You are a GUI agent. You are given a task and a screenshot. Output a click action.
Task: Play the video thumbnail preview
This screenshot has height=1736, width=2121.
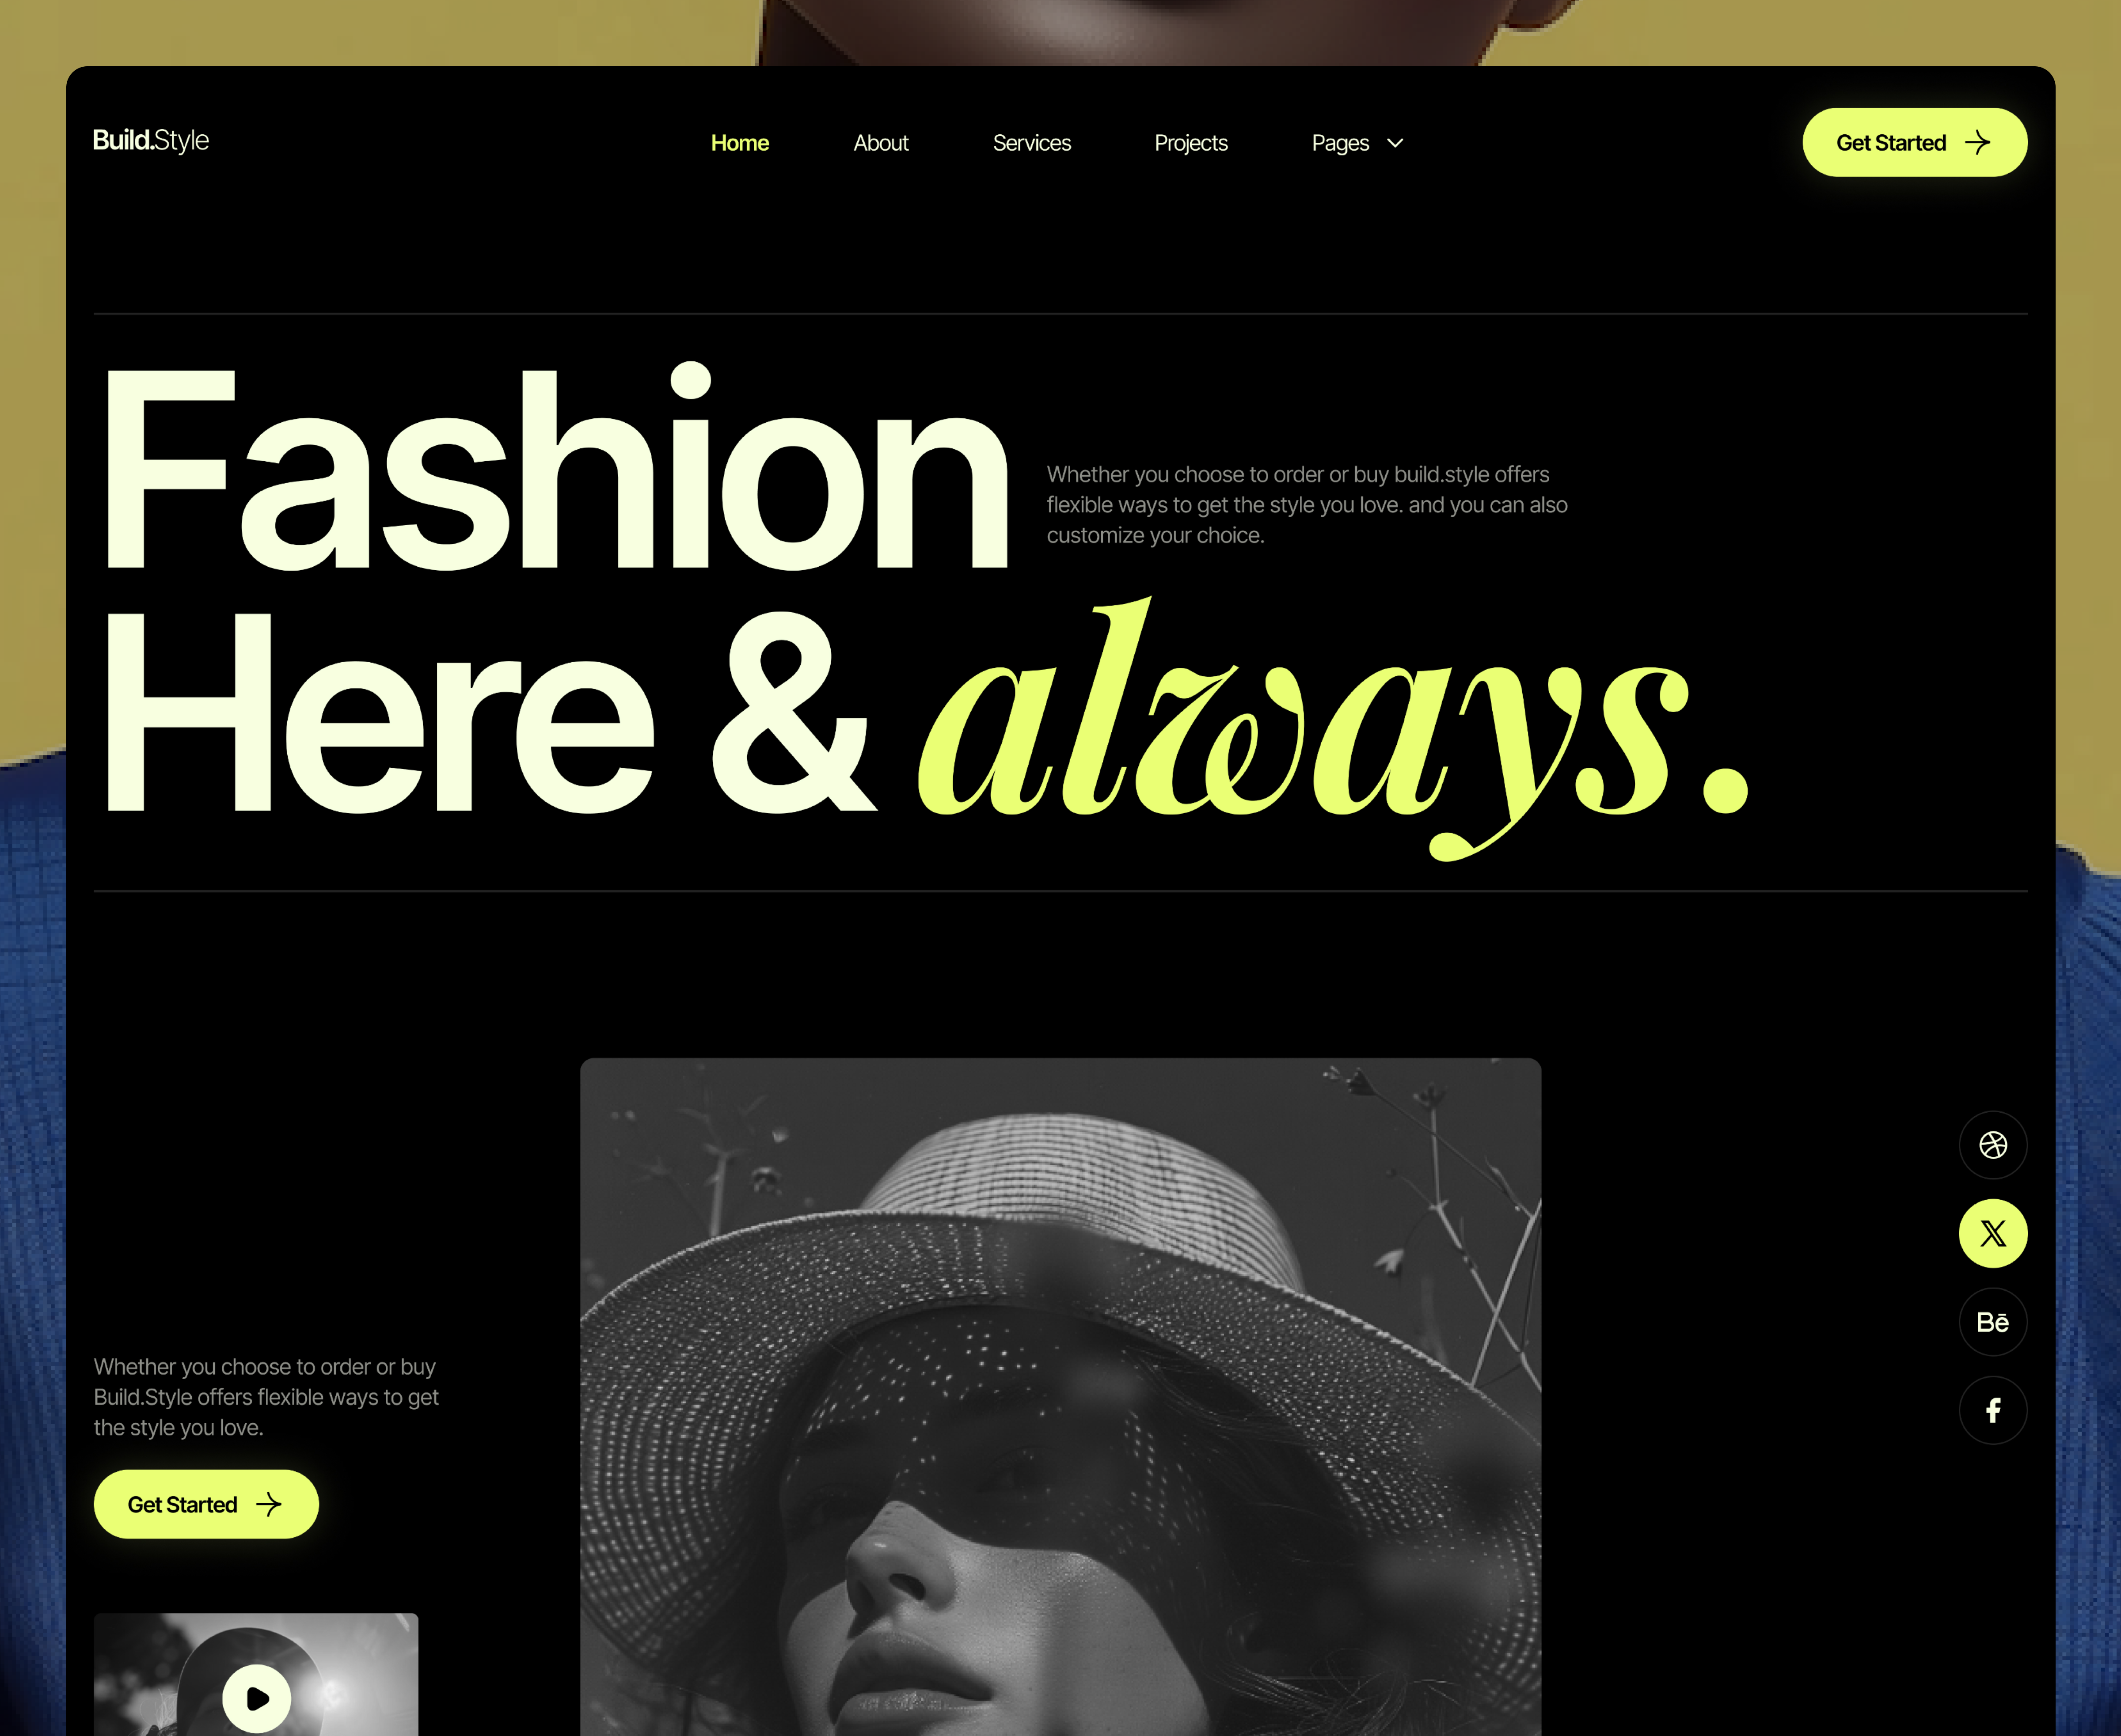(x=257, y=1698)
